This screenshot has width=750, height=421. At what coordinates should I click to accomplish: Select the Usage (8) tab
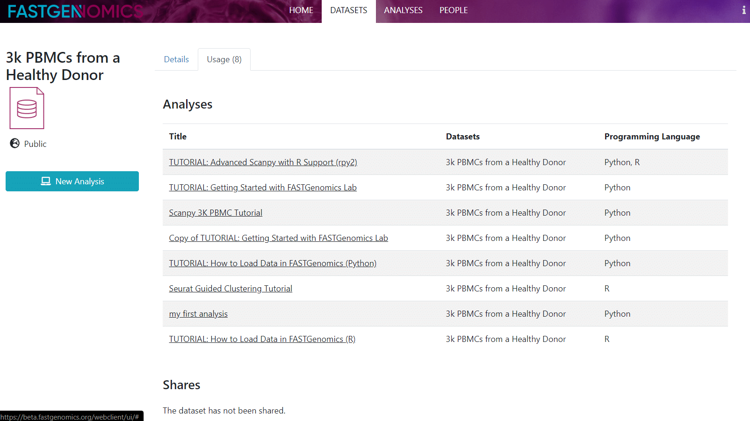tap(224, 59)
